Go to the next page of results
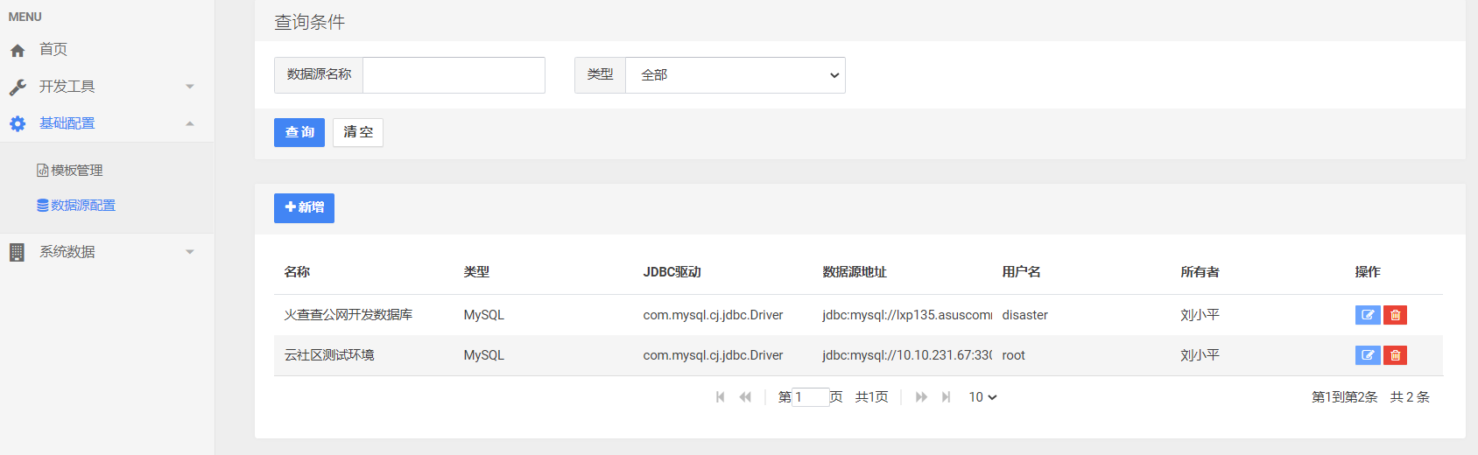The image size is (1478, 455). [x=921, y=397]
